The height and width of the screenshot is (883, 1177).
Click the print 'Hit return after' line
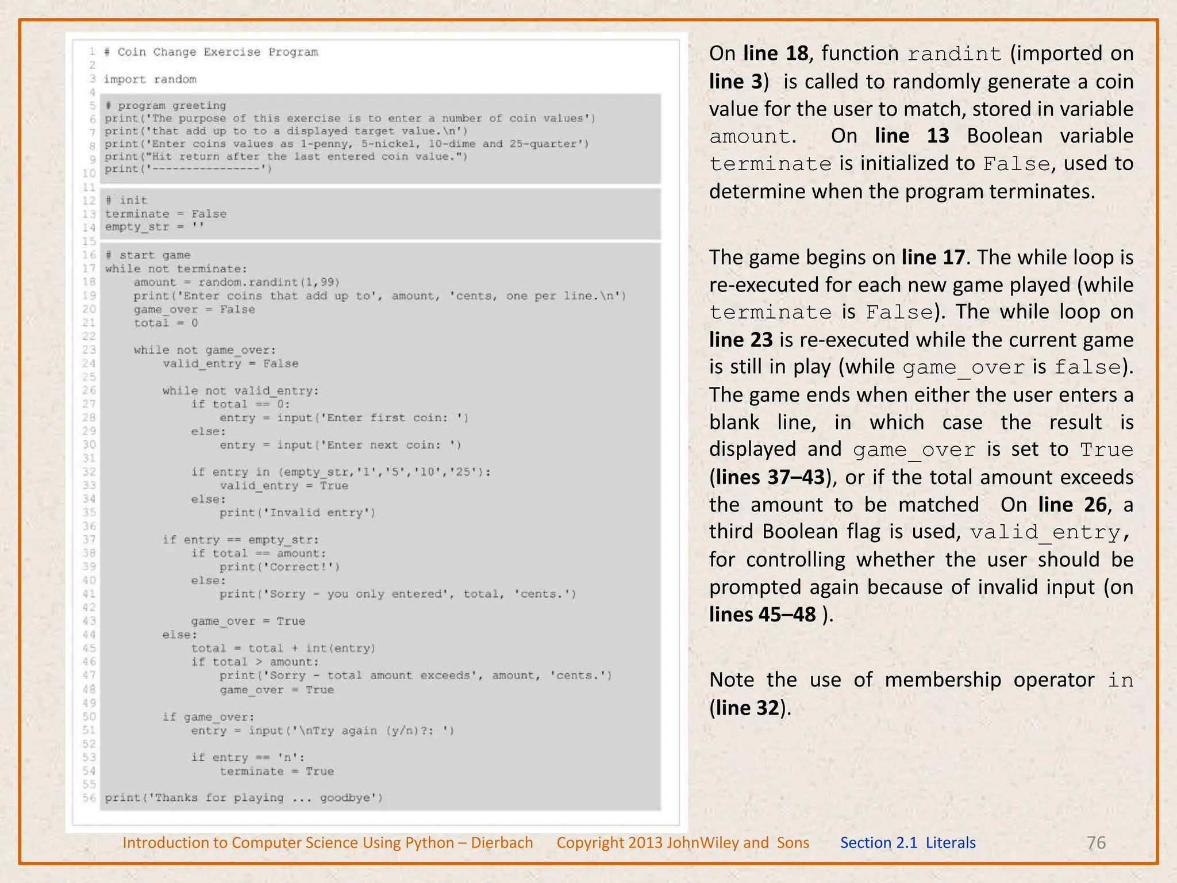(286, 156)
